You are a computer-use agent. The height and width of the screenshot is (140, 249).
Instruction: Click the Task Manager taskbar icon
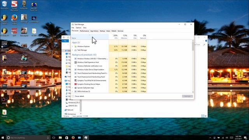pyautogui.click(x=86, y=138)
